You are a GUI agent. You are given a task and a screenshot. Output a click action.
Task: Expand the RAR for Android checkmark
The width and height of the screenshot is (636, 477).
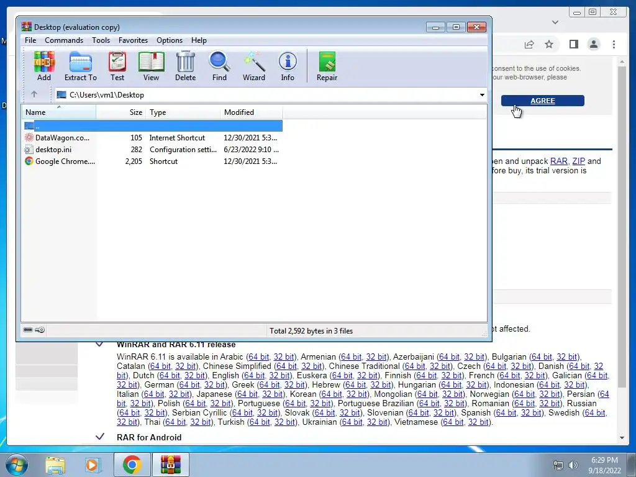click(100, 437)
